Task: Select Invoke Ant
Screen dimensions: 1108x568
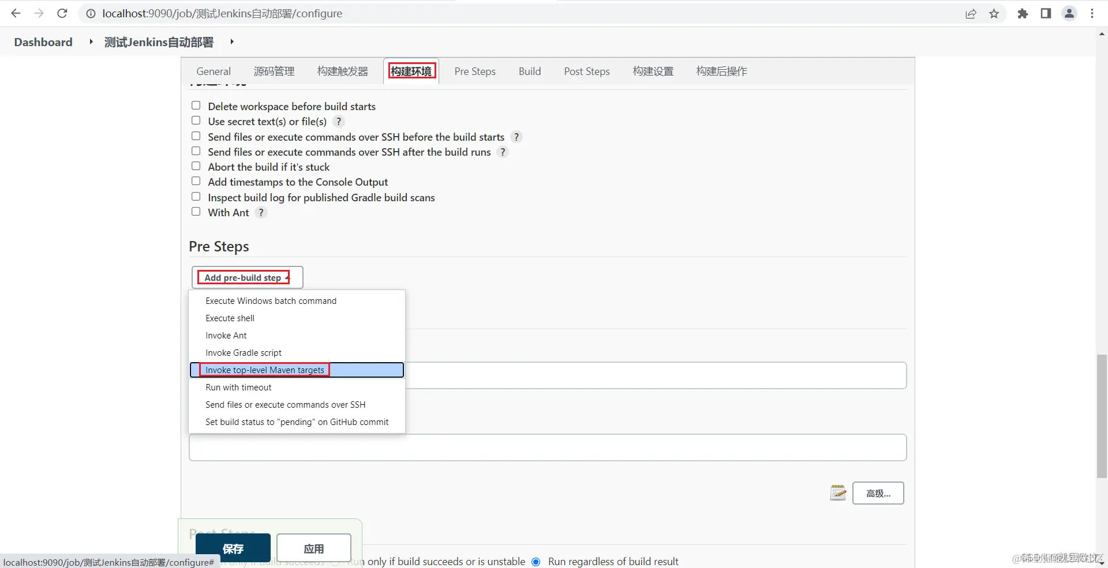Action: pos(297,336)
